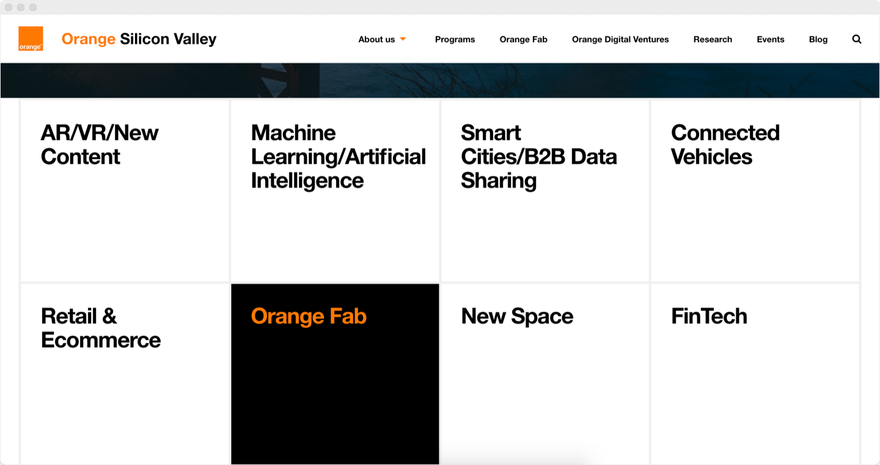
Task: Click the Orange Silicon Valley site title
Action: pyautogui.click(x=139, y=39)
